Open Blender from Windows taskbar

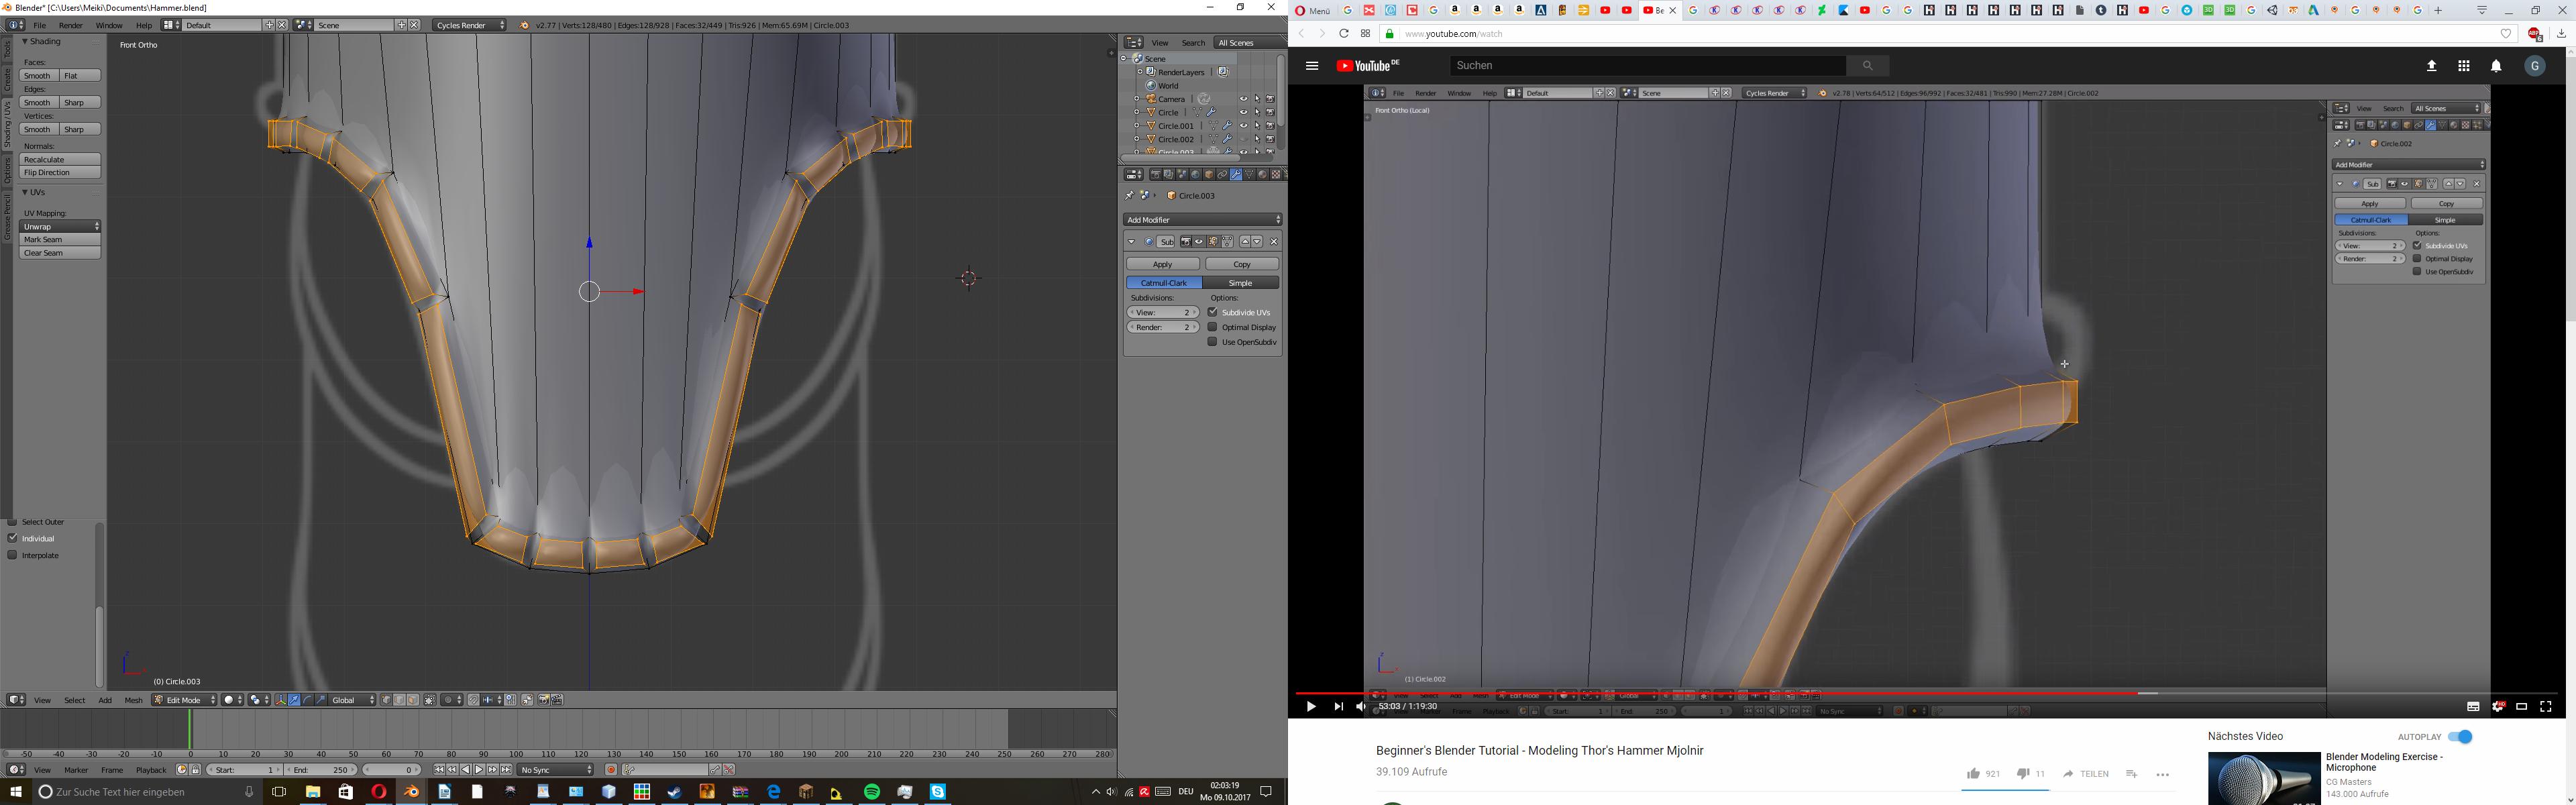coord(411,792)
